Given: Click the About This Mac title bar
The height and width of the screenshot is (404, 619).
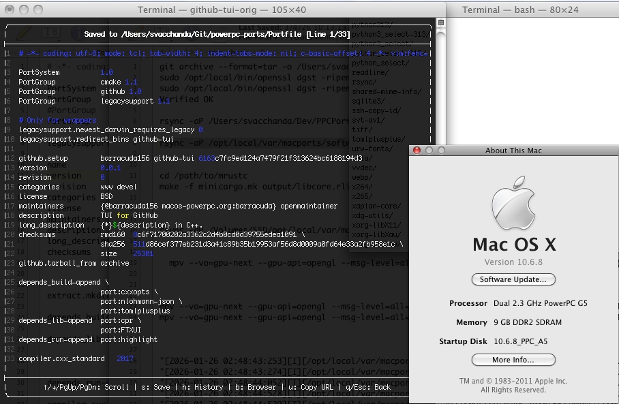Looking at the screenshot, I should click(513, 151).
